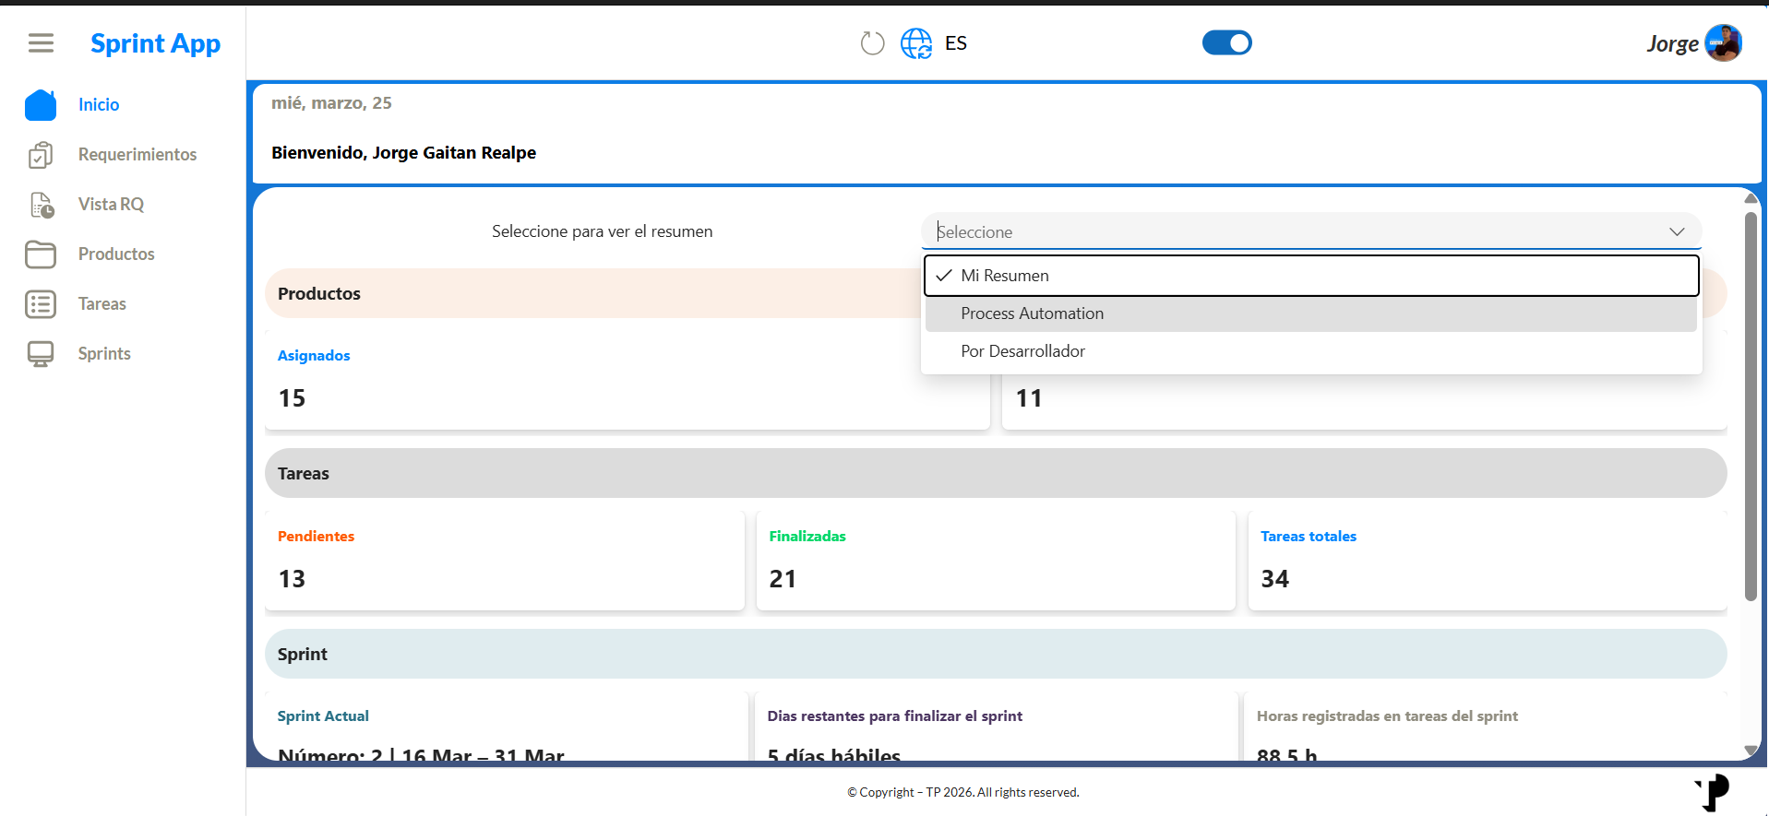Open the hamburger menu icon
Viewport: 1769px width, 816px height.
(41, 43)
